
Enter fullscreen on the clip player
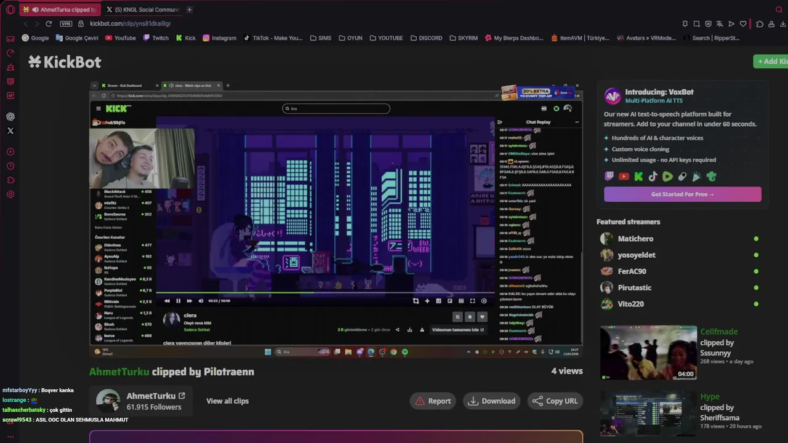coord(472,301)
